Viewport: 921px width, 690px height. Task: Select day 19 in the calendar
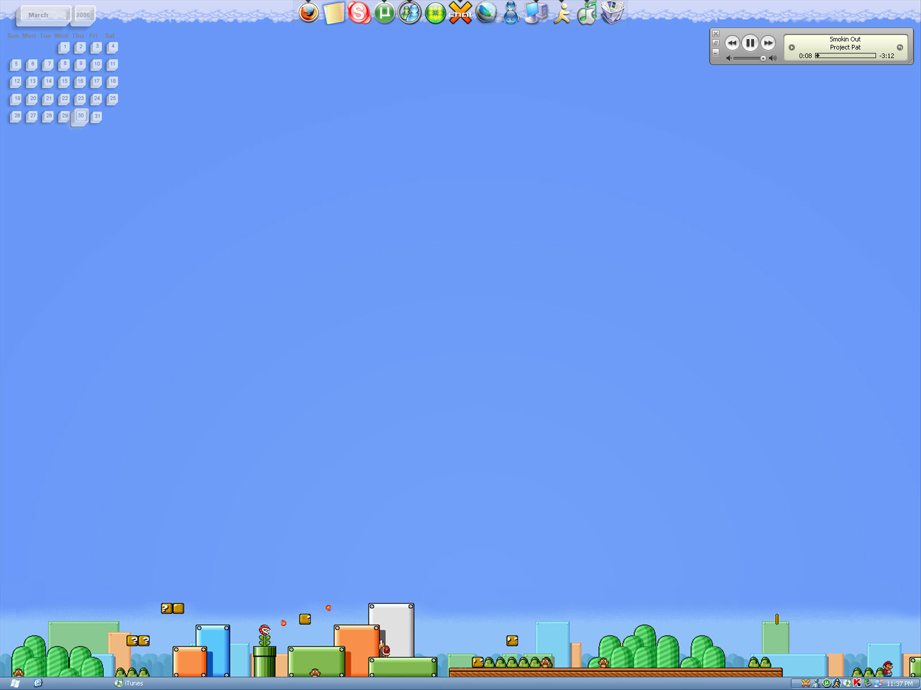coord(16,99)
